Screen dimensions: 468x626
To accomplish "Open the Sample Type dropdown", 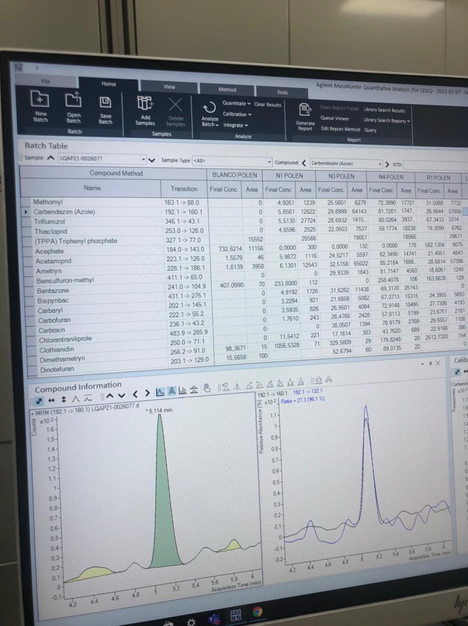I will pos(269,161).
